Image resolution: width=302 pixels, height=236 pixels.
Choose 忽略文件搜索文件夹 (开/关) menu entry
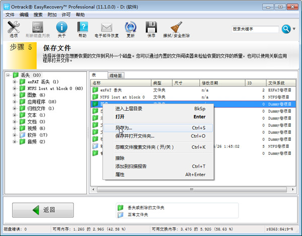tap(158, 147)
